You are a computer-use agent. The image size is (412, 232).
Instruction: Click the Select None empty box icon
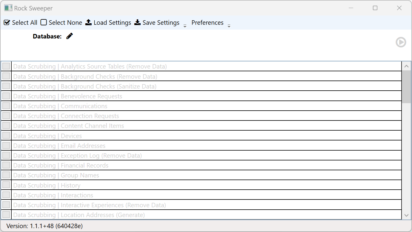pyautogui.click(x=44, y=23)
